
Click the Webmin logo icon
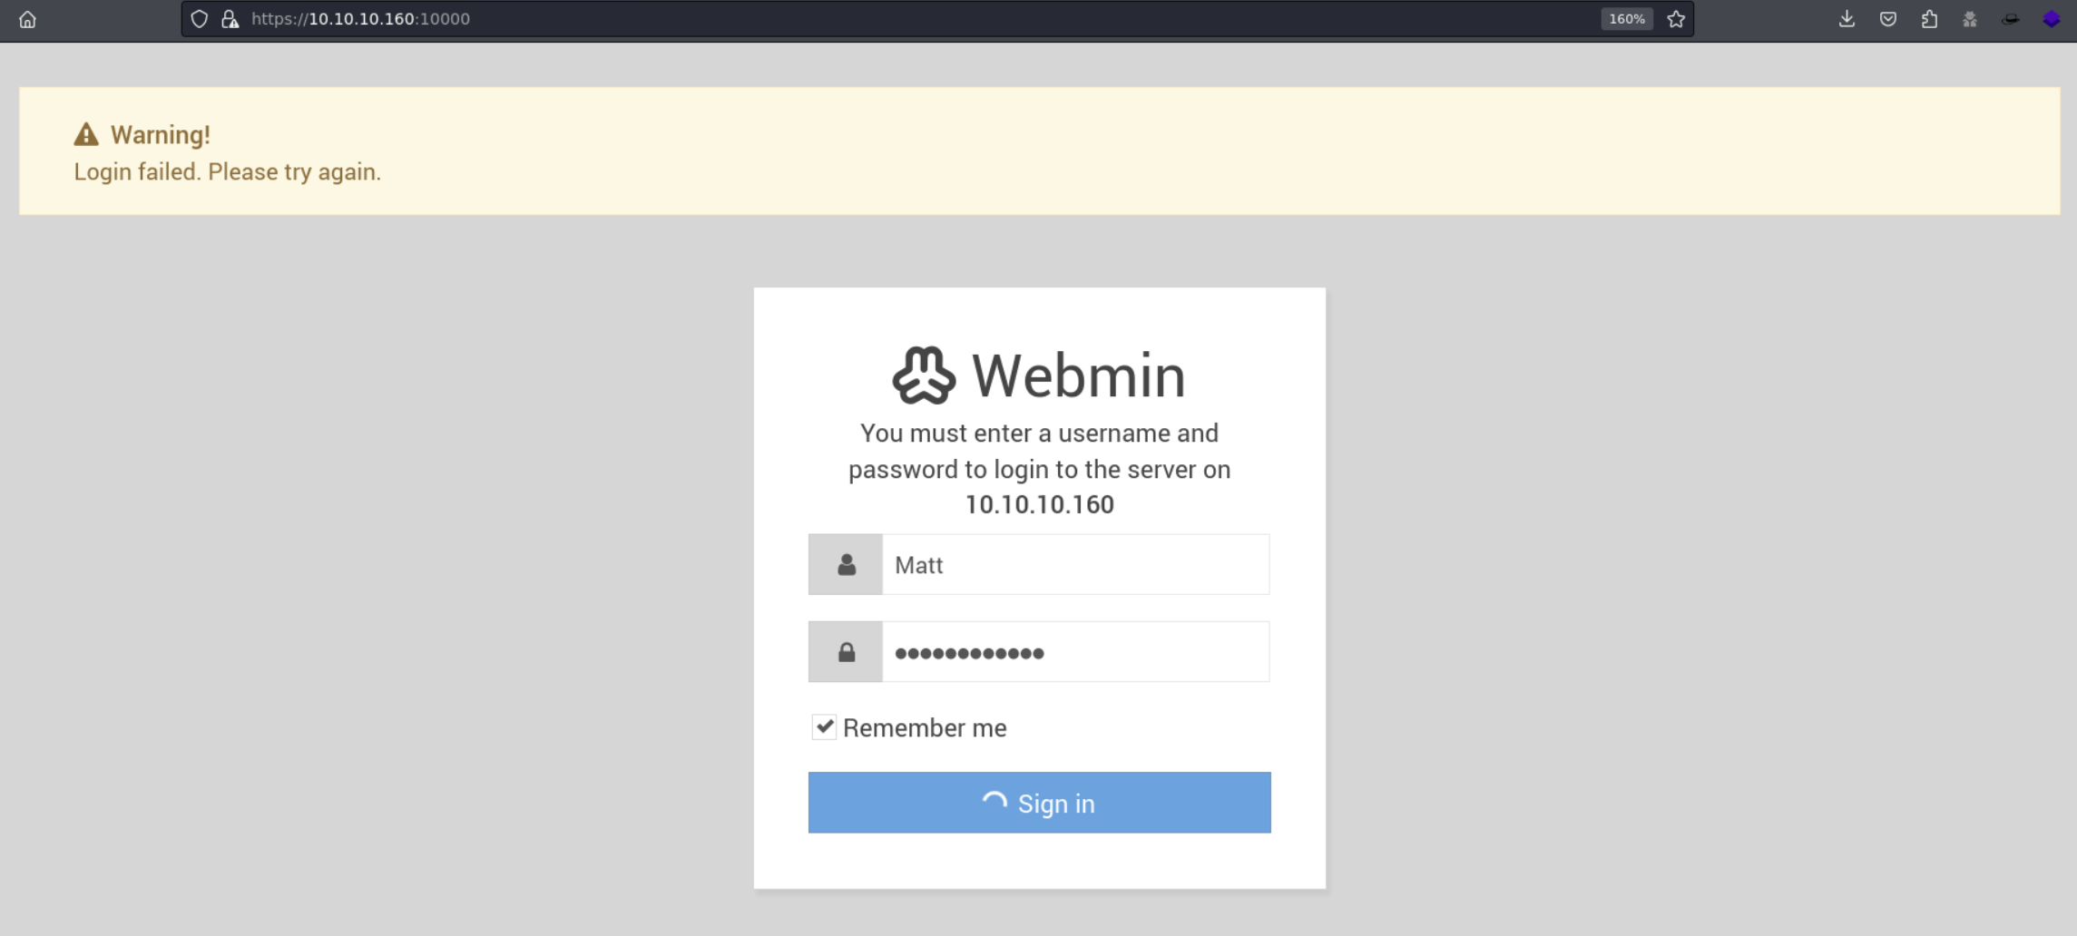tap(924, 375)
